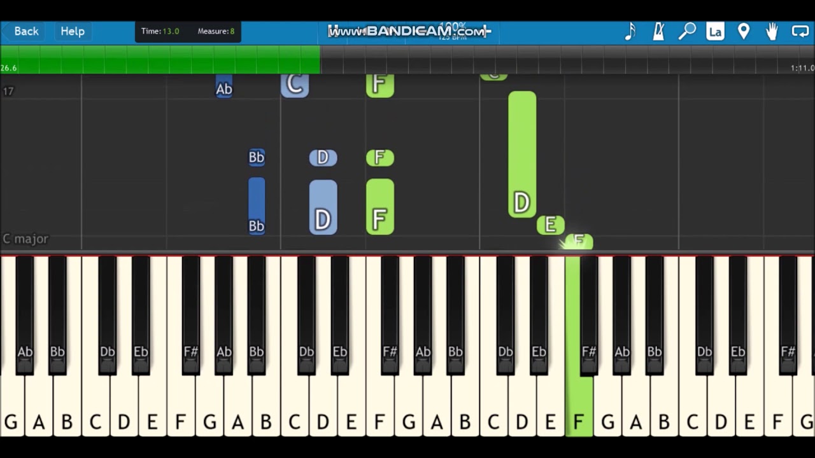Click the 1:11.0 total duration label
This screenshot has width=815, height=458.
[802, 68]
